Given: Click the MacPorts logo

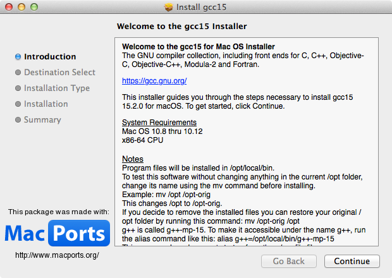Looking at the screenshot, I should 58,233.
